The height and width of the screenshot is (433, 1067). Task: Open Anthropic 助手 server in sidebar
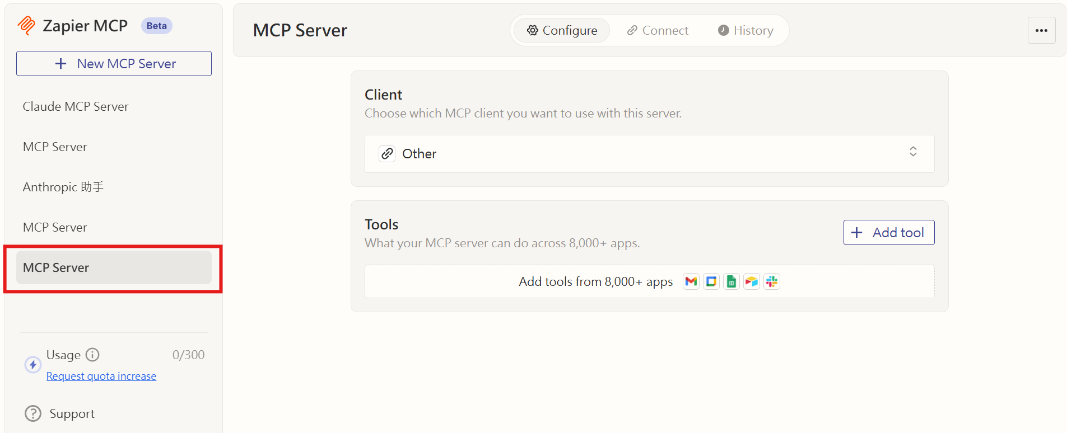63,187
